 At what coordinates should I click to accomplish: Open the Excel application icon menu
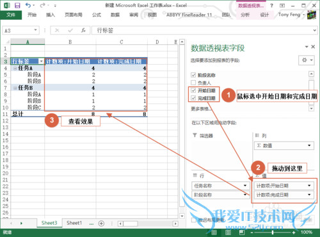[x=7, y=5]
